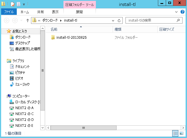Switch to large thumbnails view
Image resolution: width=187 pixels, height=138 pixels.
pyautogui.click(x=181, y=134)
